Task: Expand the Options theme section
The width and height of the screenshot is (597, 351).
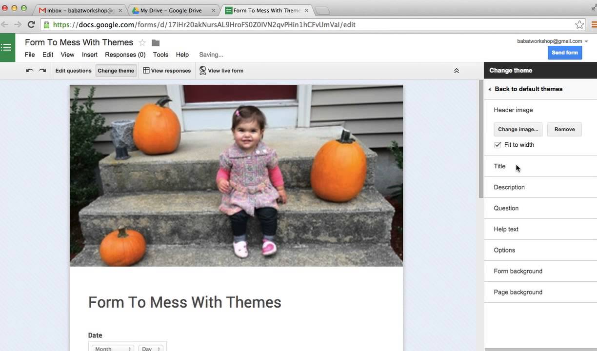Action: [540, 250]
